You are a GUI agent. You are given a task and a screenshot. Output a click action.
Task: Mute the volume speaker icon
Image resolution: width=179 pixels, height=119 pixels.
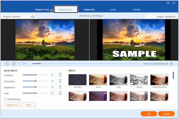tap(171, 64)
